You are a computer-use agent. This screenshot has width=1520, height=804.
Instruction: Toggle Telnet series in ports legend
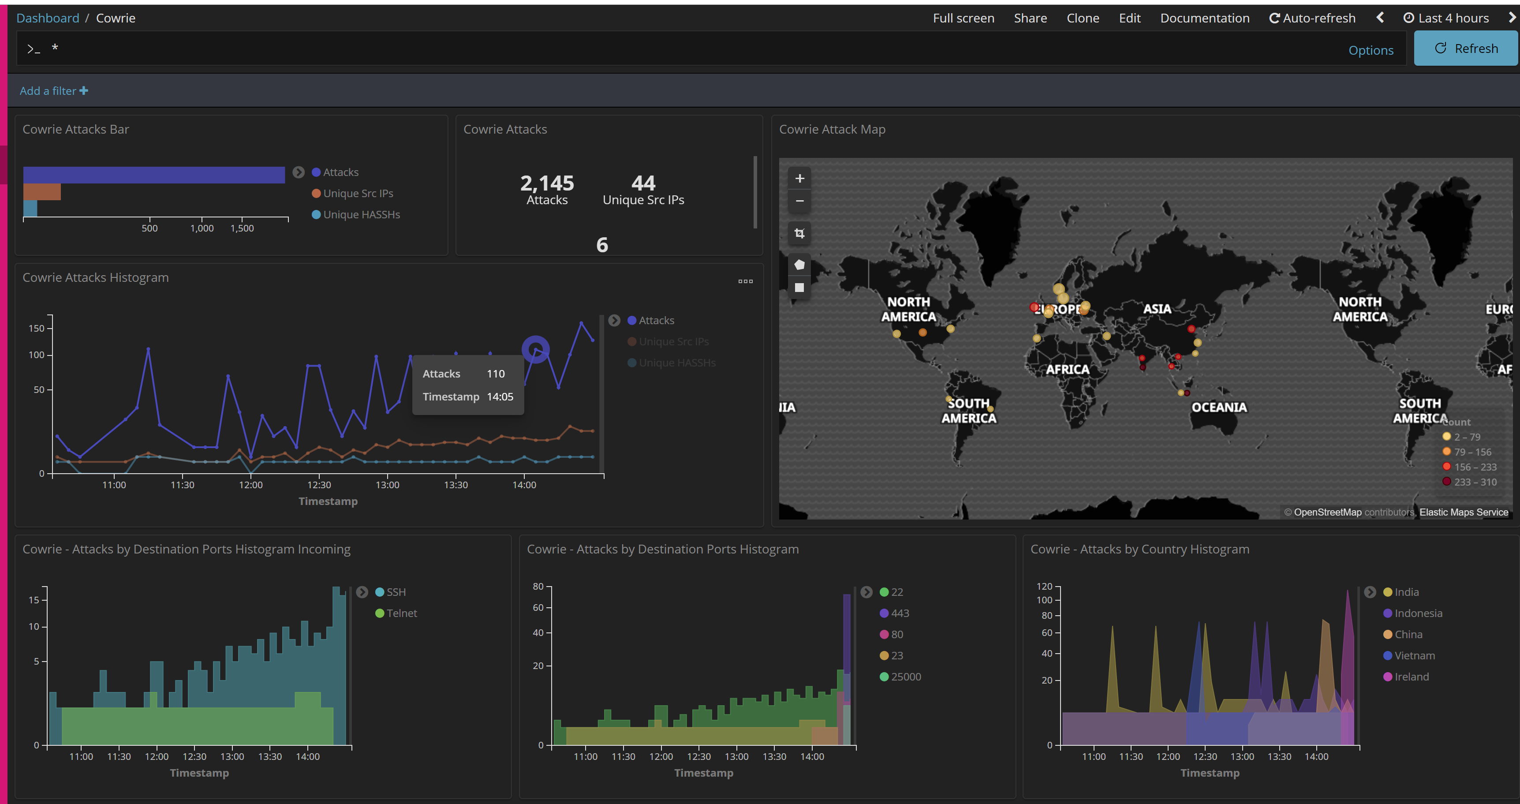coord(396,613)
